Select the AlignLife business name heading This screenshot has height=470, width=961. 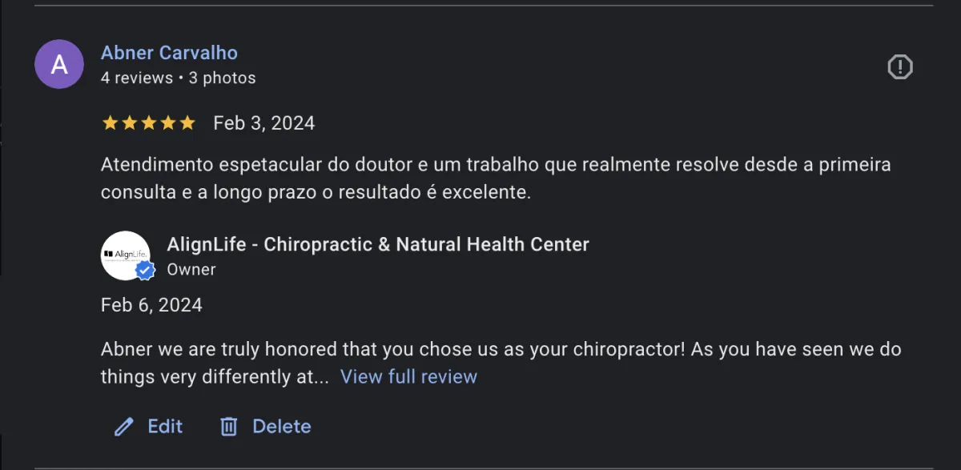(x=377, y=245)
